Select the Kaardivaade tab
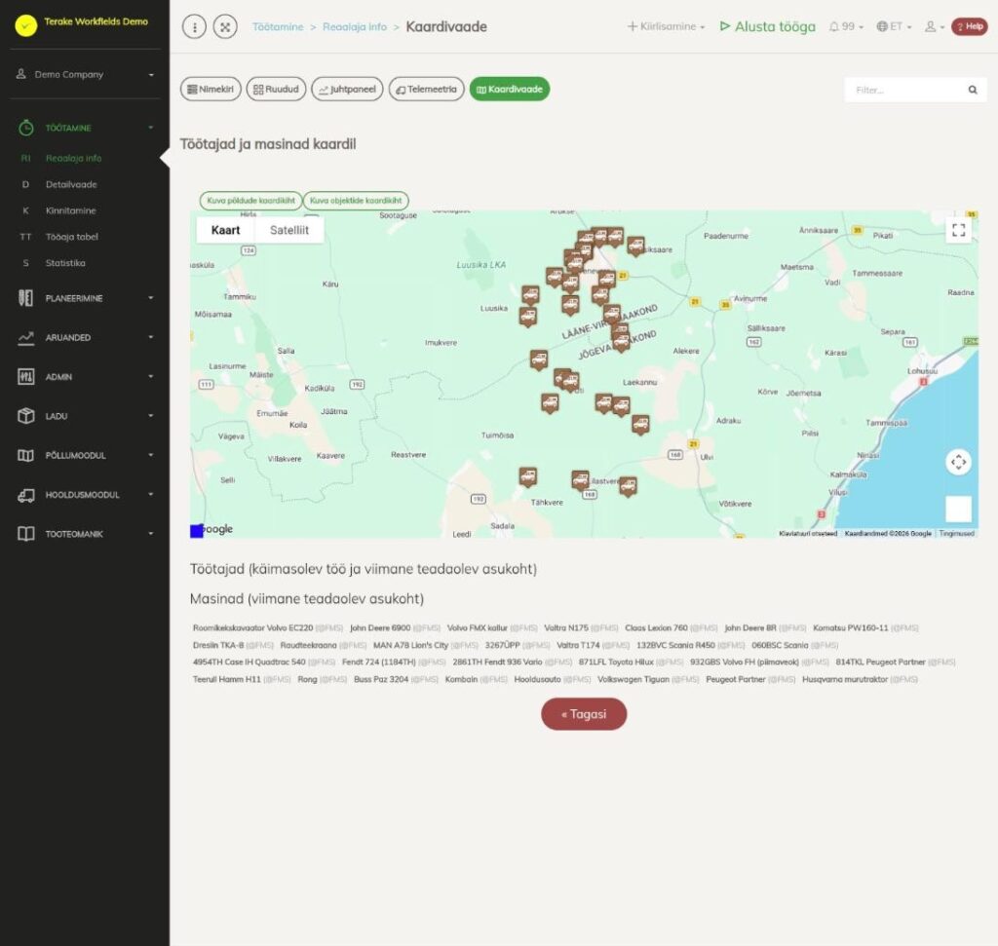998x946 pixels. (509, 89)
